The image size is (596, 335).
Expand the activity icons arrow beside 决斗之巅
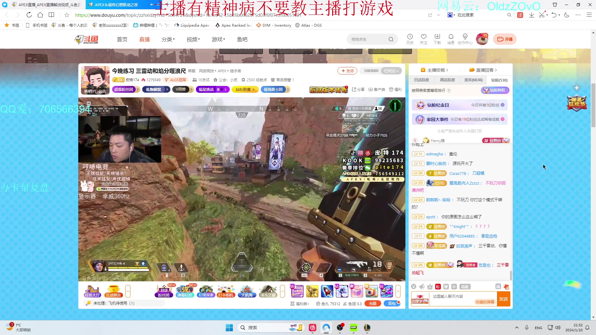282,292
